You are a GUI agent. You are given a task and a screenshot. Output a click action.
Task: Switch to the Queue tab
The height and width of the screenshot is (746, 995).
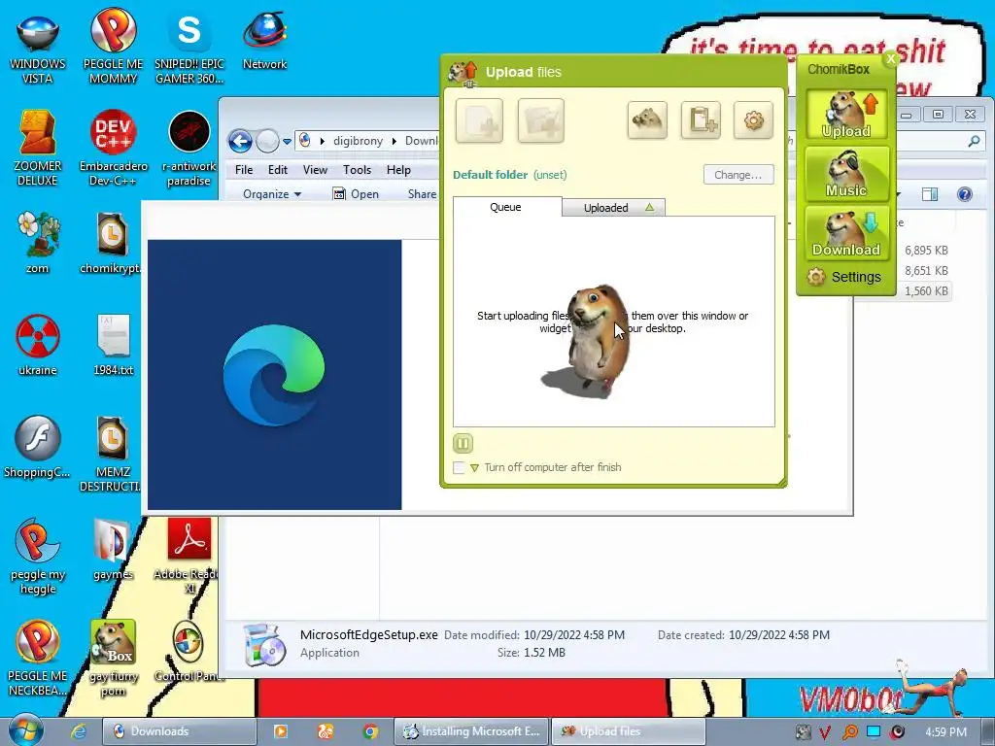(505, 207)
